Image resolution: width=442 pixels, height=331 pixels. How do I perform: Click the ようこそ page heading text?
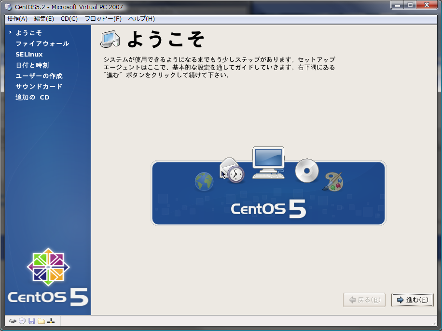pos(166,39)
